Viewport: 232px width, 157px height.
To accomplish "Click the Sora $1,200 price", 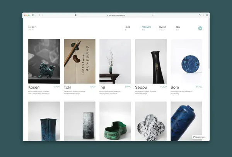I will (x=199, y=87).
